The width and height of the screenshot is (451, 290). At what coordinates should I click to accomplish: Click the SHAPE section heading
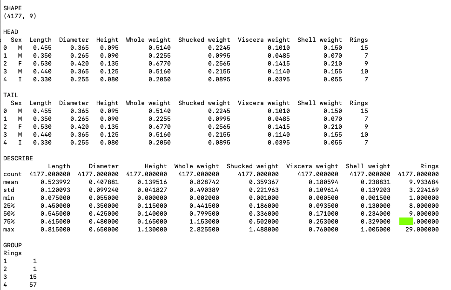coord(12,8)
